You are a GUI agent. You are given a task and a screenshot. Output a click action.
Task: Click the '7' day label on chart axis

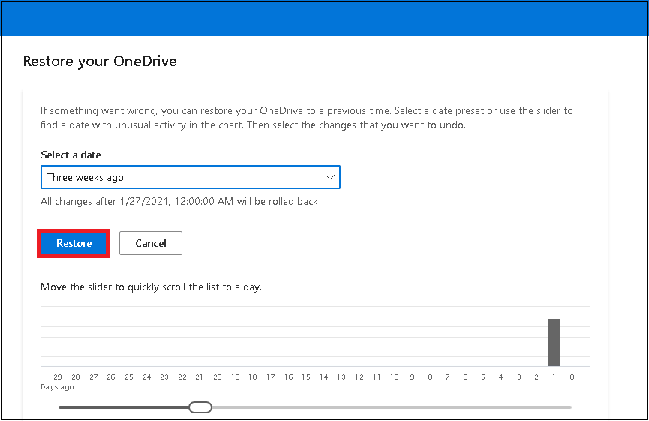coord(447,377)
